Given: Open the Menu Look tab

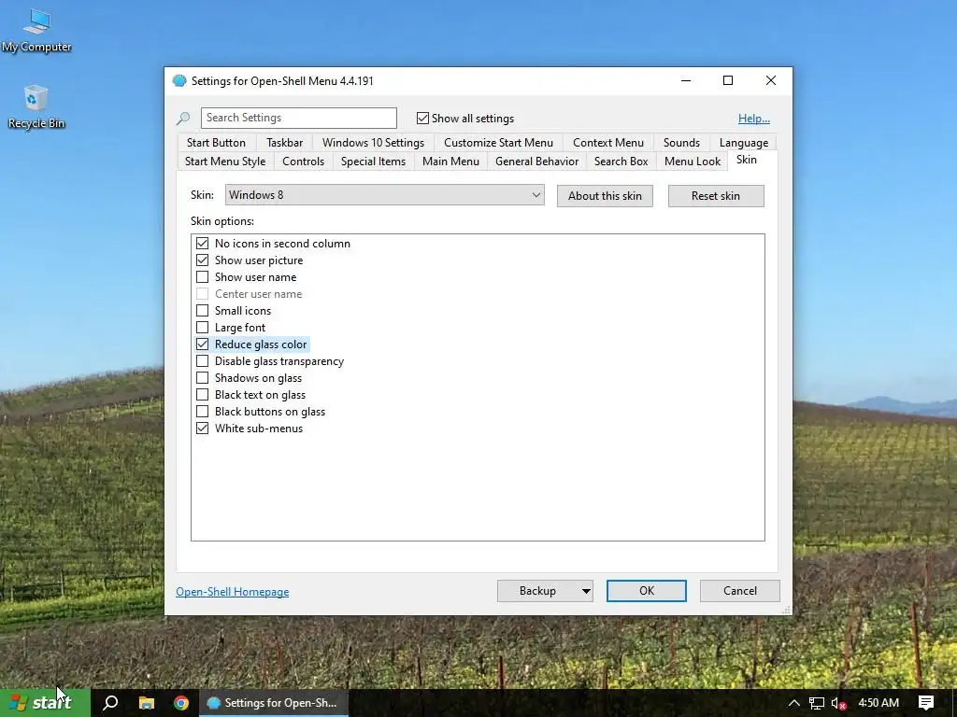Looking at the screenshot, I should click(x=693, y=162).
